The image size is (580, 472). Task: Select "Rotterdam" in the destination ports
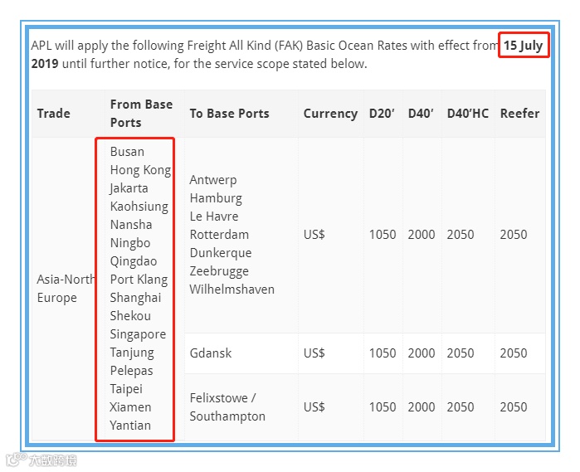point(219,235)
